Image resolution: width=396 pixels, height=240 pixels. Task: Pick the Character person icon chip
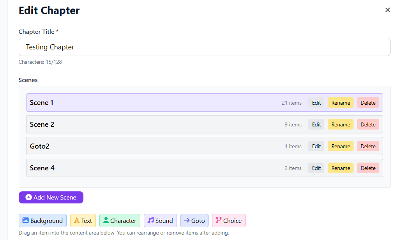(120, 221)
